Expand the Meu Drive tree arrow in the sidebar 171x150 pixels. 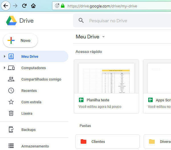pos(5,56)
